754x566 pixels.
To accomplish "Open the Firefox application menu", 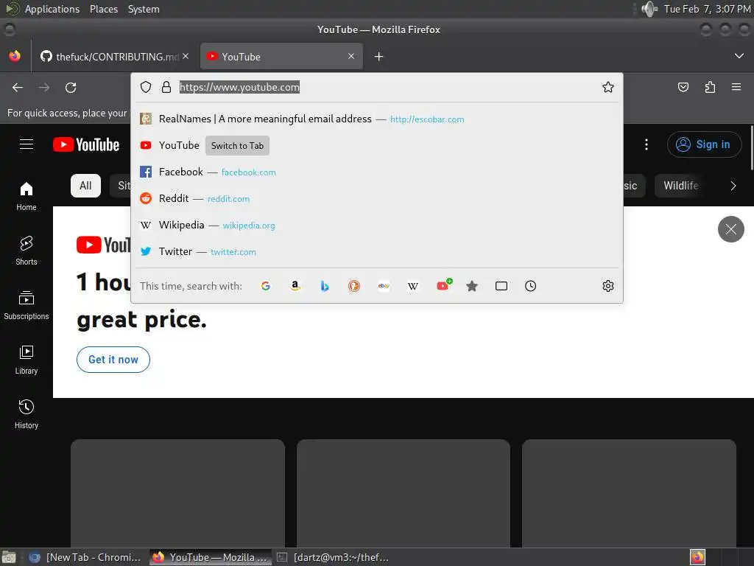I will click(x=736, y=87).
